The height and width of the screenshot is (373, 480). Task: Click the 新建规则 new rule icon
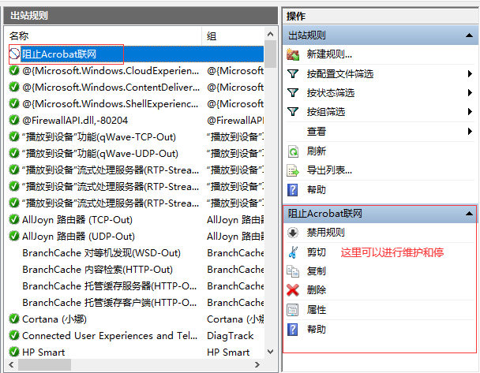(293, 54)
